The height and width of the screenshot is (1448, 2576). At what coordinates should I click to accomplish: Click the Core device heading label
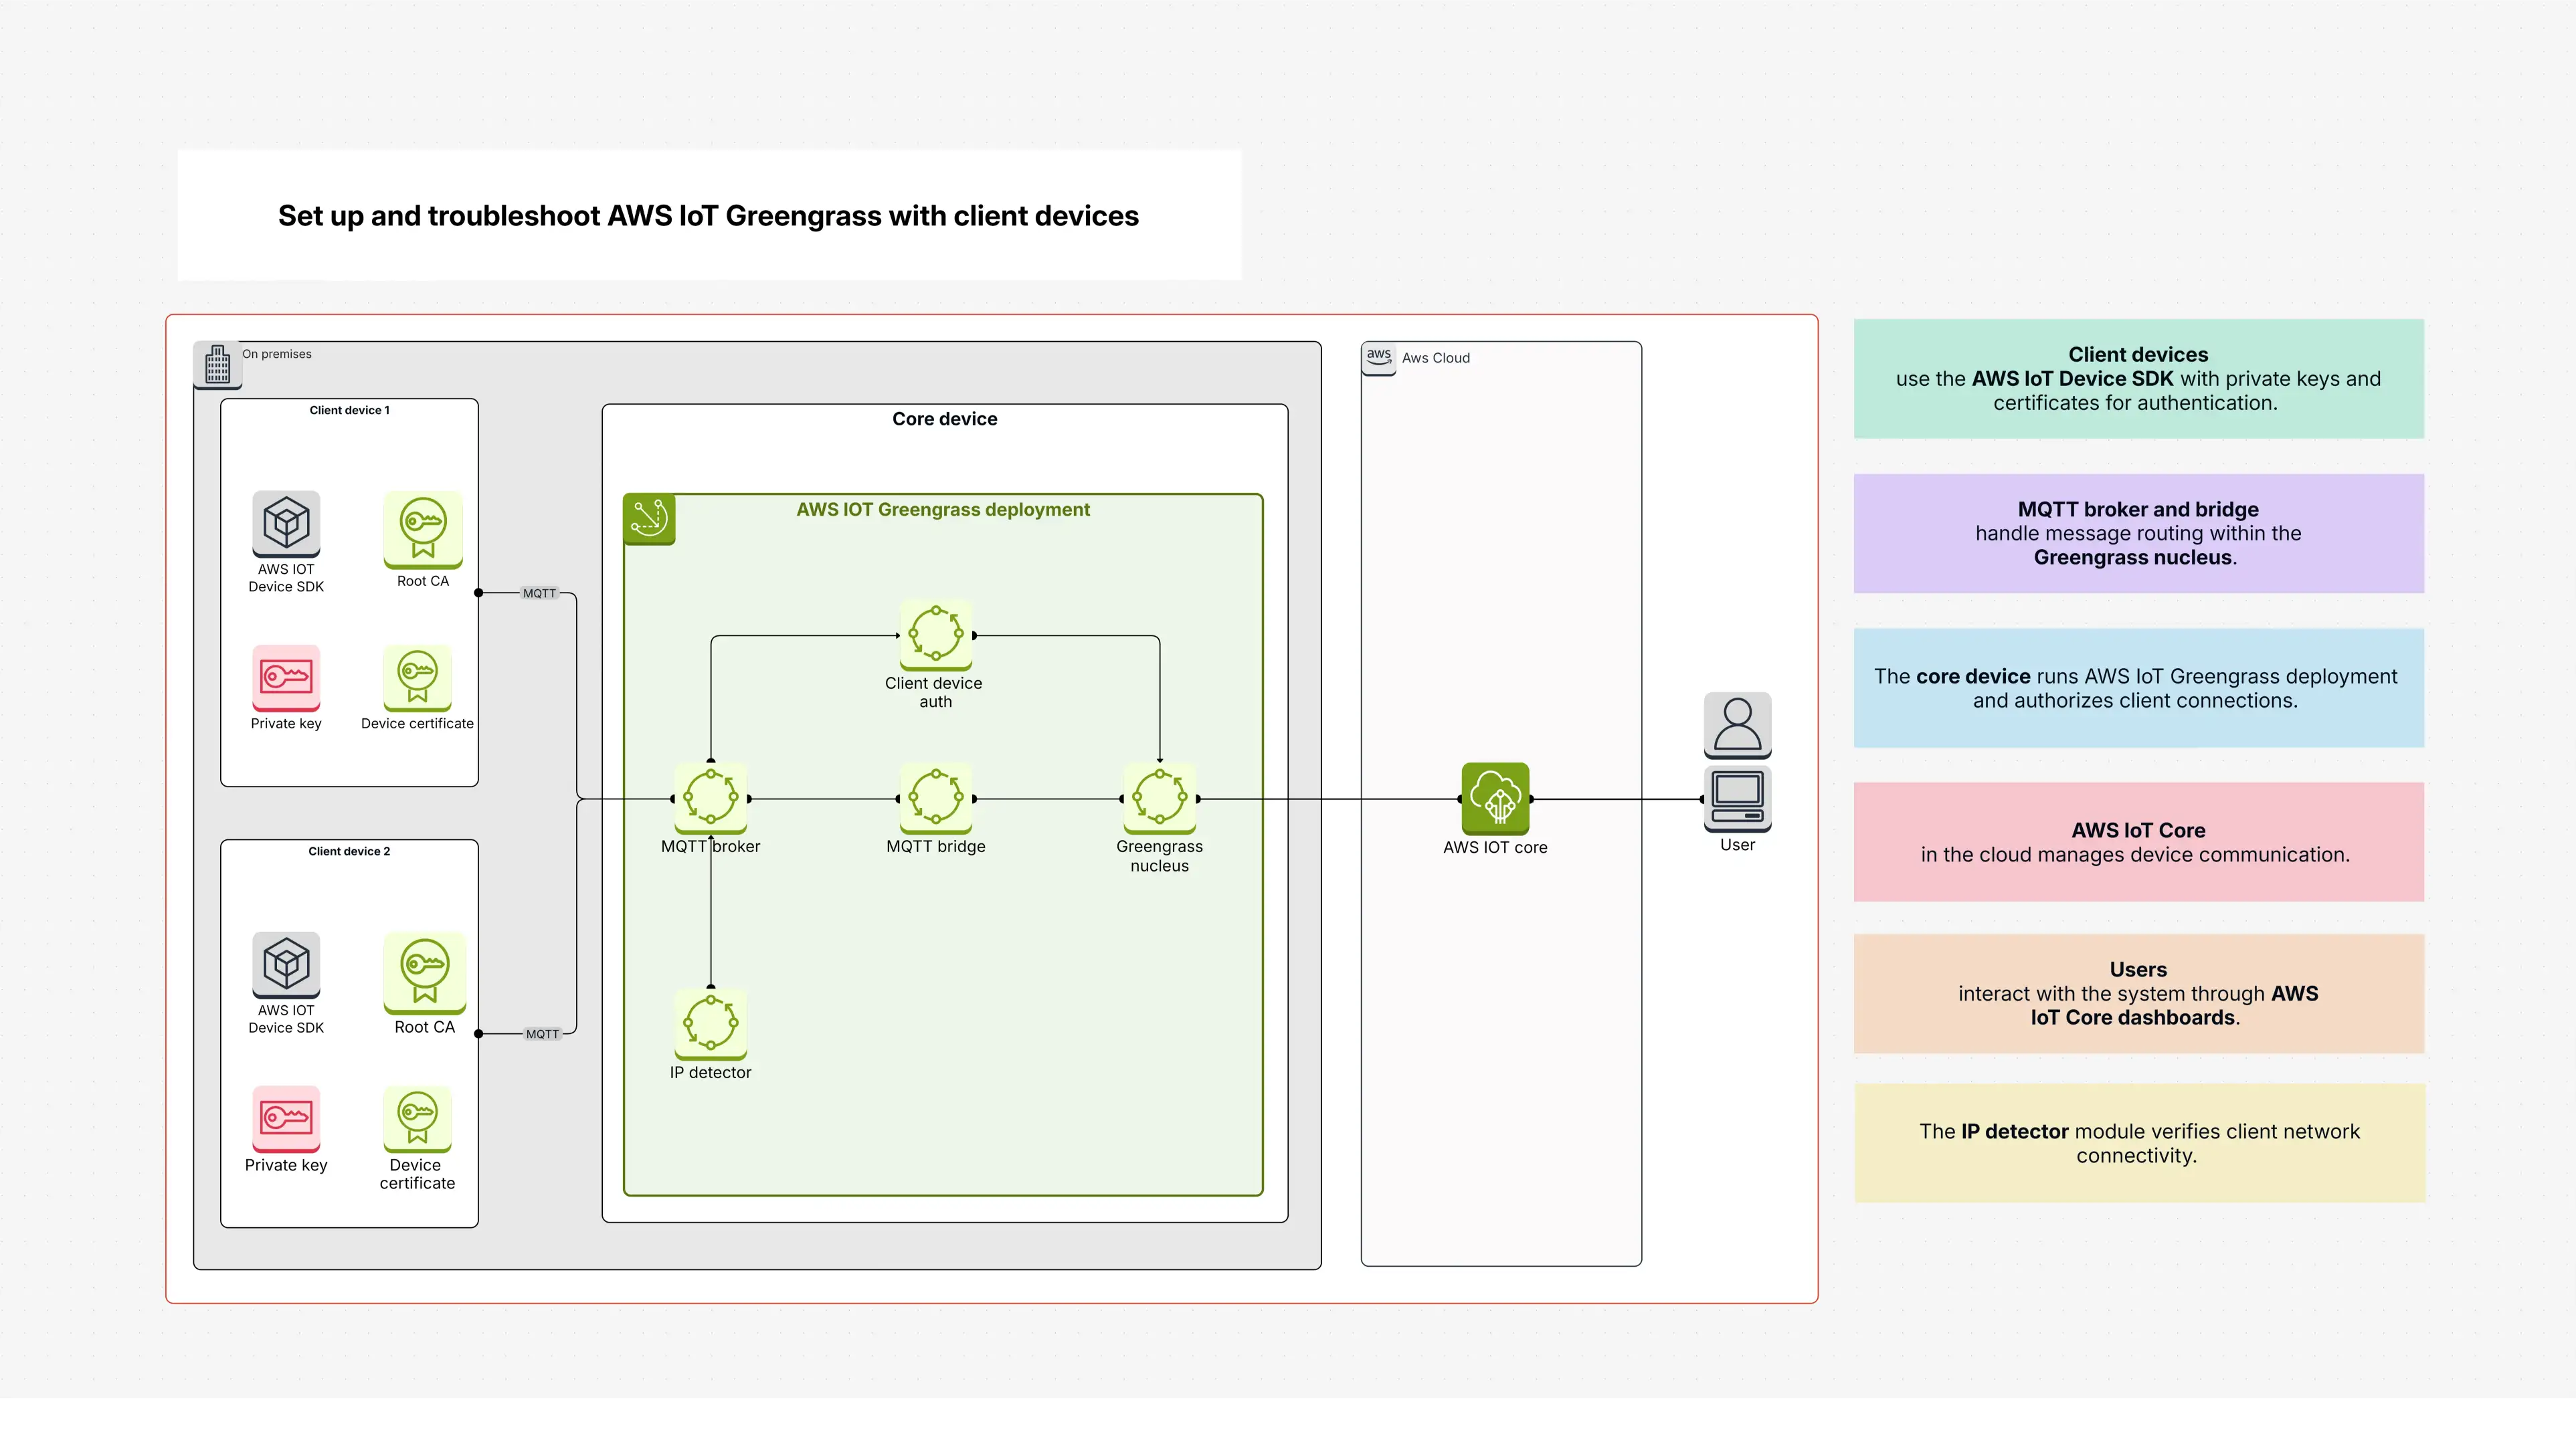click(x=944, y=419)
